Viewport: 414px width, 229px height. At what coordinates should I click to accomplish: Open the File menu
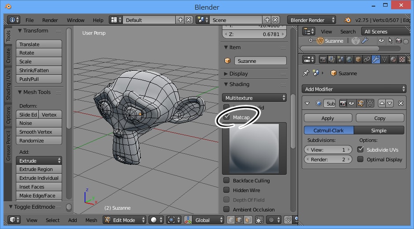tap(30, 20)
